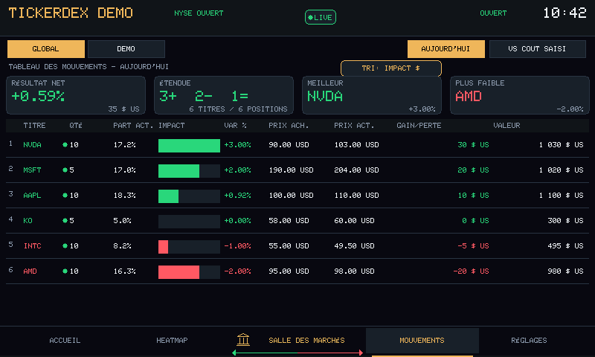Click the KO empty impact bar

coord(189,222)
